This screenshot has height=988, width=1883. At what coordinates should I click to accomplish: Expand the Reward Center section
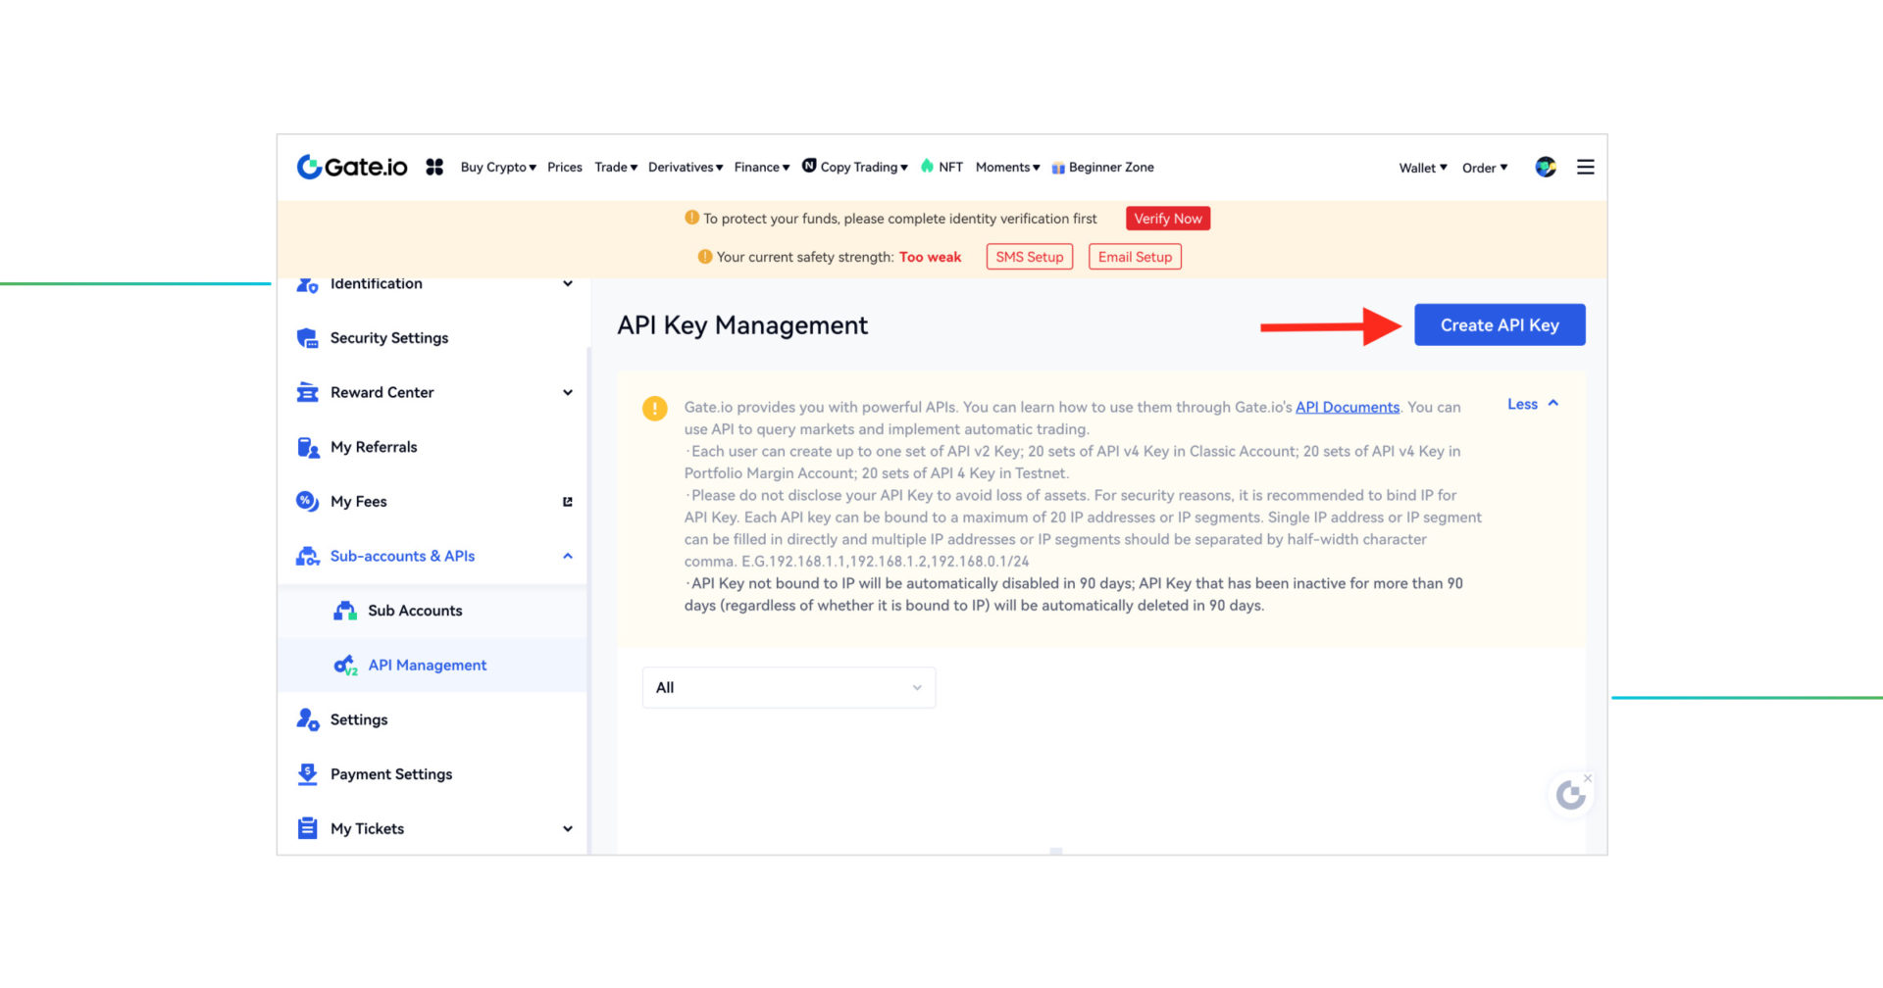(567, 393)
